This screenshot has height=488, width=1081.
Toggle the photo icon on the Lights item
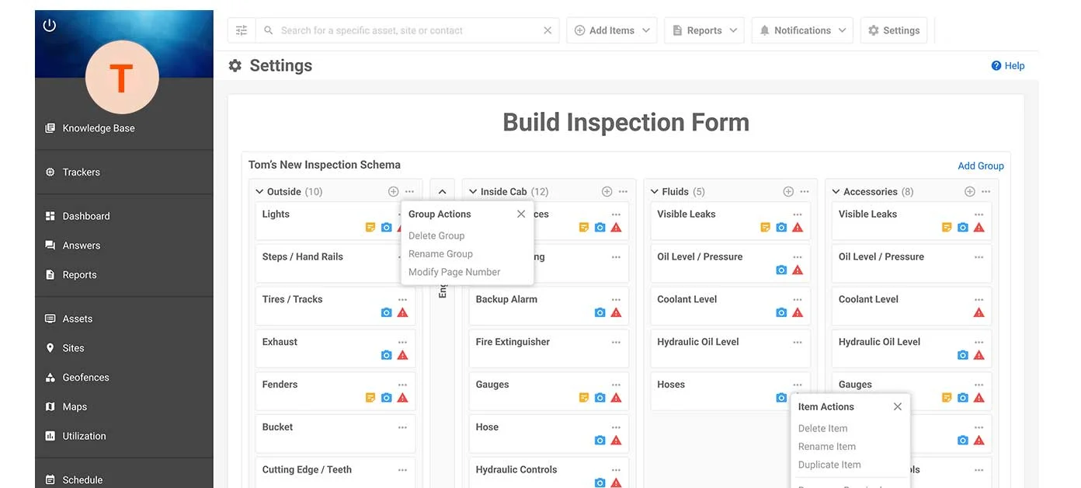point(386,227)
